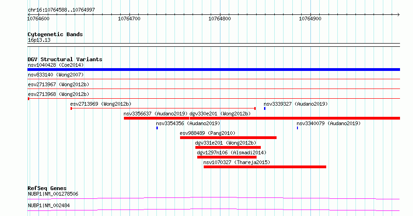Select the Cytogenetic Bands track title
Screen dimensions: 413x216
click(55, 34)
